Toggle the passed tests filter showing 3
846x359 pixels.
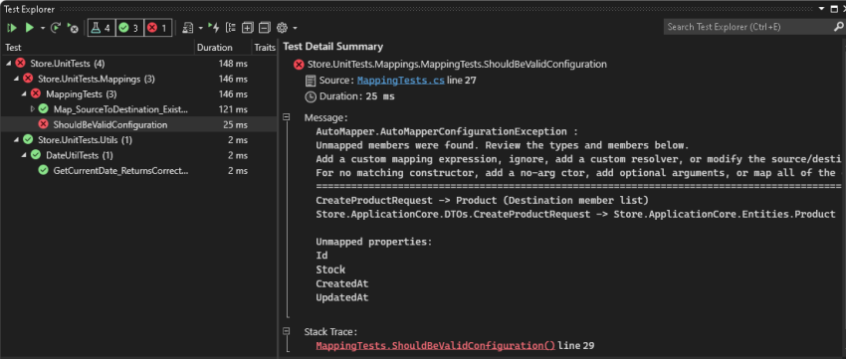click(129, 28)
